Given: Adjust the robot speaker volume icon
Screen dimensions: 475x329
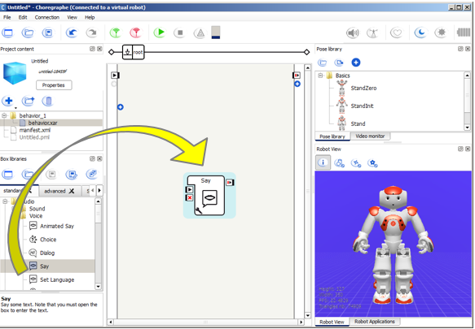Looking at the screenshot, I should pos(353,32).
